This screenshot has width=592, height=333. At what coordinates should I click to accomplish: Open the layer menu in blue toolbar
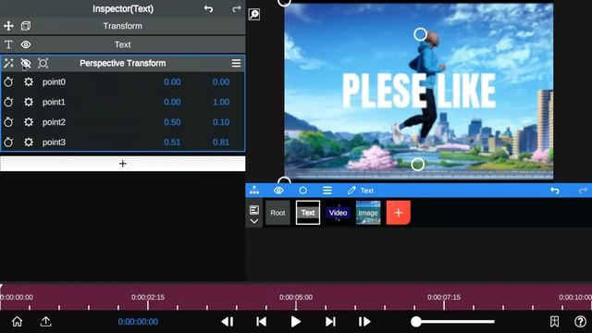coord(327,191)
